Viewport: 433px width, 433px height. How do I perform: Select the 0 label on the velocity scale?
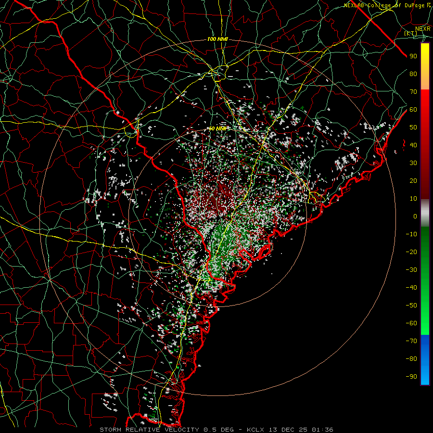(x=415, y=216)
